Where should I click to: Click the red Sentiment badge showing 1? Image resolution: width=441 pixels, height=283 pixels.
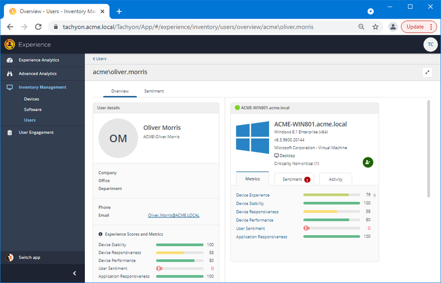tap(307, 180)
